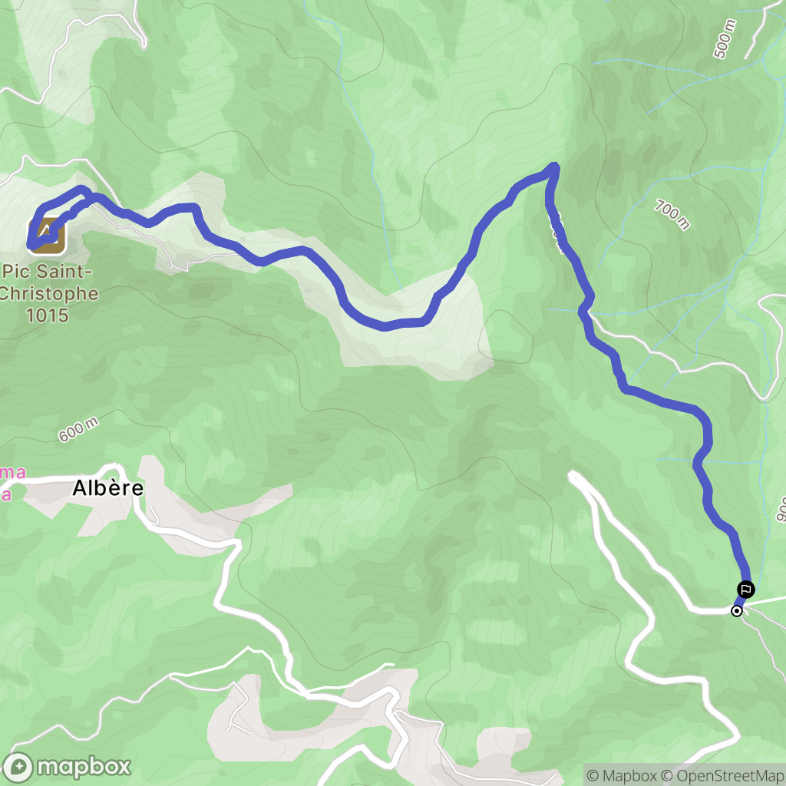Click the contour label hidden under the route

(557, 233)
